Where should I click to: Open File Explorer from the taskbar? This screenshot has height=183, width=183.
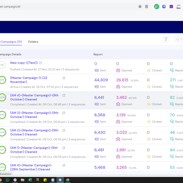[22, 180]
